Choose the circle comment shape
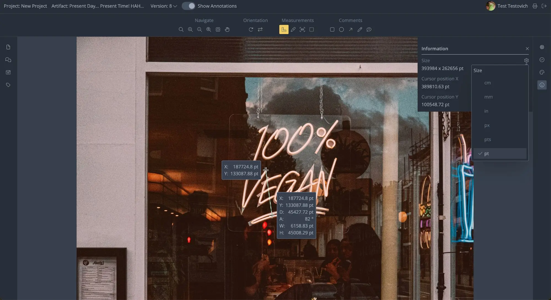Image resolution: width=551 pixels, height=300 pixels. coord(341,29)
